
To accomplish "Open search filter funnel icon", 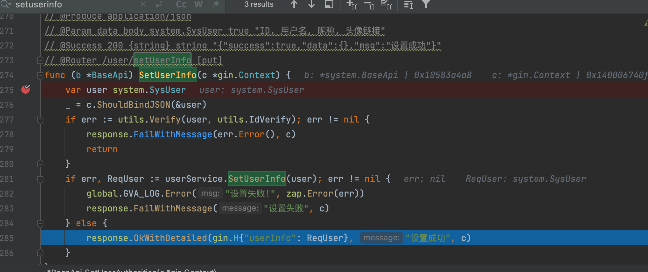I will (x=426, y=4).
